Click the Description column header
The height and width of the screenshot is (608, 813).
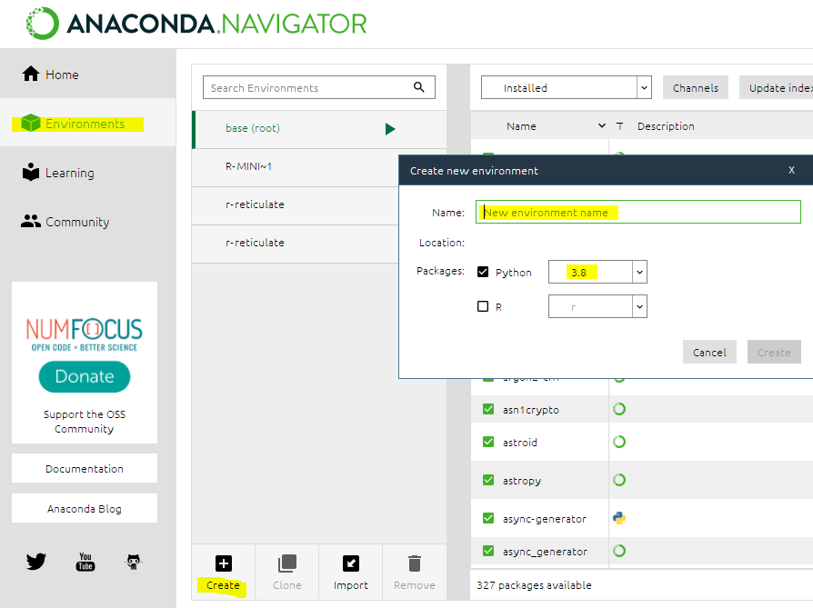tap(666, 126)
